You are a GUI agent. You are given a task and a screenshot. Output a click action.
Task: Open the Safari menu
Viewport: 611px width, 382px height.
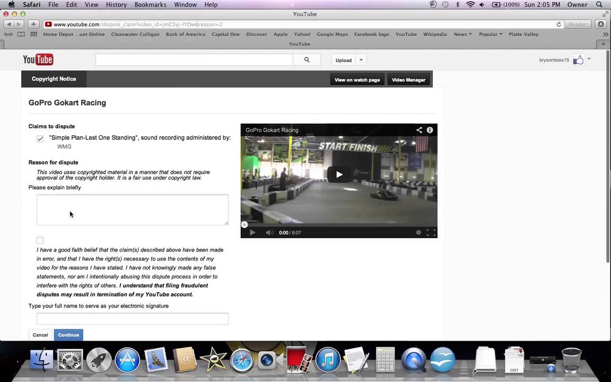(x=32, y=5)
